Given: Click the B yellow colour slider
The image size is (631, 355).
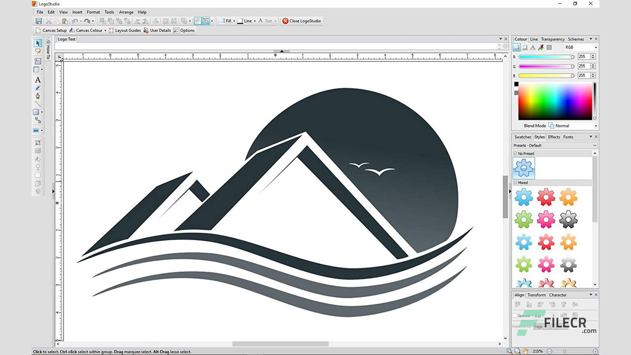Looking at the screenshot, I should [546, 75].
